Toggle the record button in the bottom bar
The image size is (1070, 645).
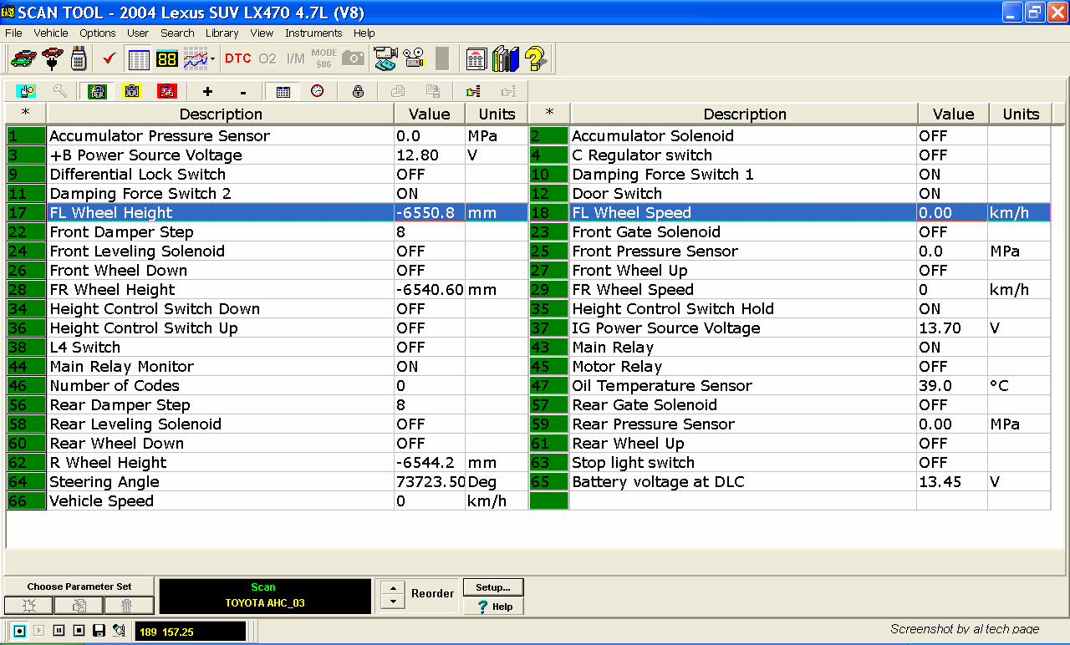[19, 631]
